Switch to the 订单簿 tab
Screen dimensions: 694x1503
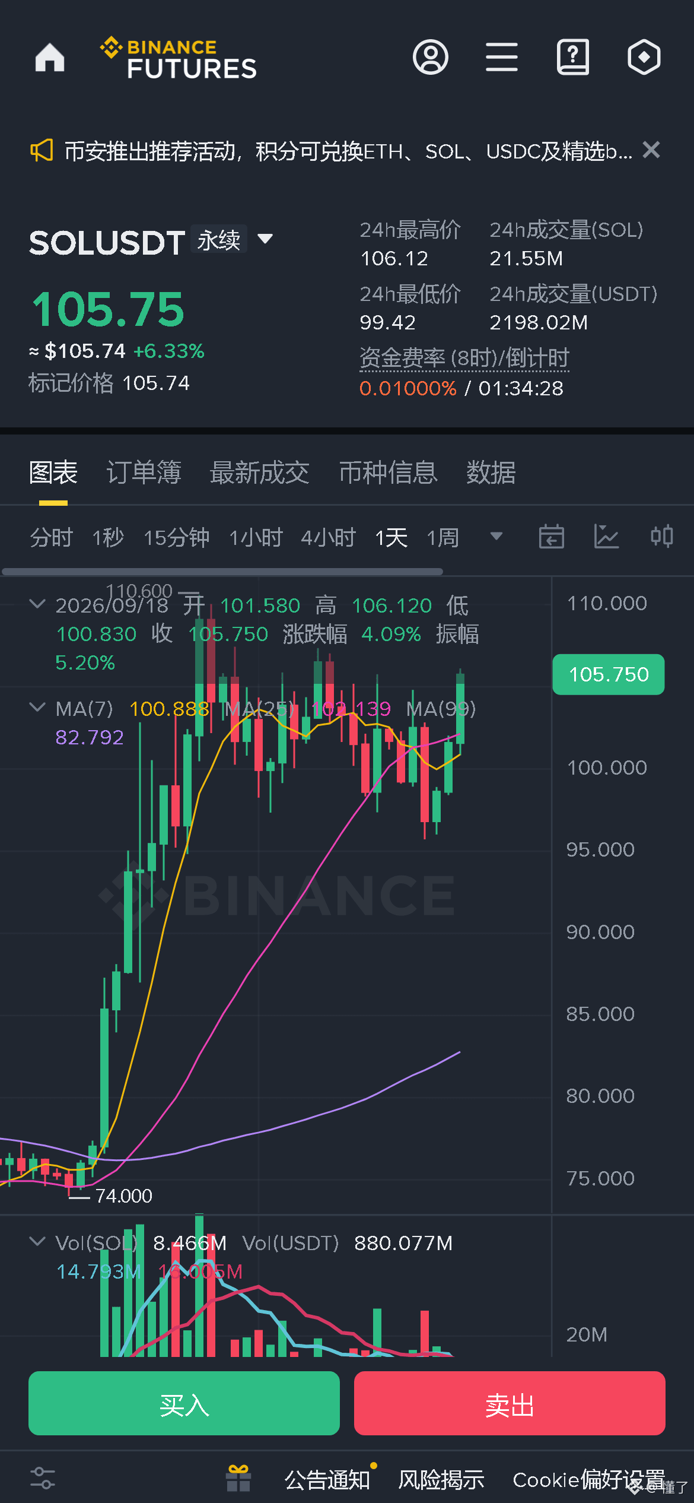[144, 473]
